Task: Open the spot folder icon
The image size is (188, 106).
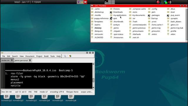Action: point(111,18)
